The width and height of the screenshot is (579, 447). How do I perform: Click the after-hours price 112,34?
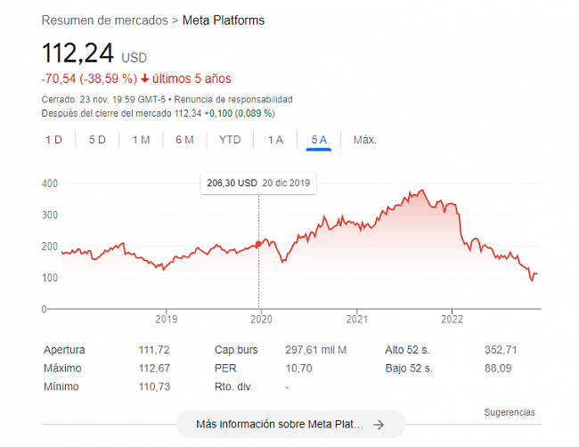click(x=188, y=114)
